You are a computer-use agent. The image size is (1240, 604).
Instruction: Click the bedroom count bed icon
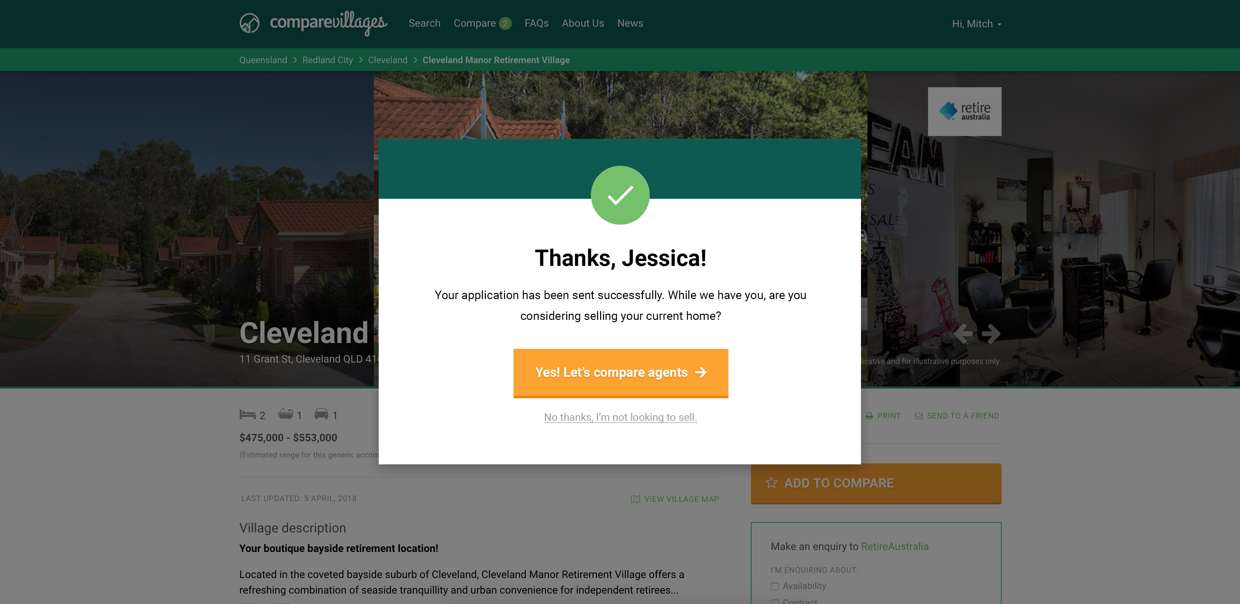coord(247,415)
